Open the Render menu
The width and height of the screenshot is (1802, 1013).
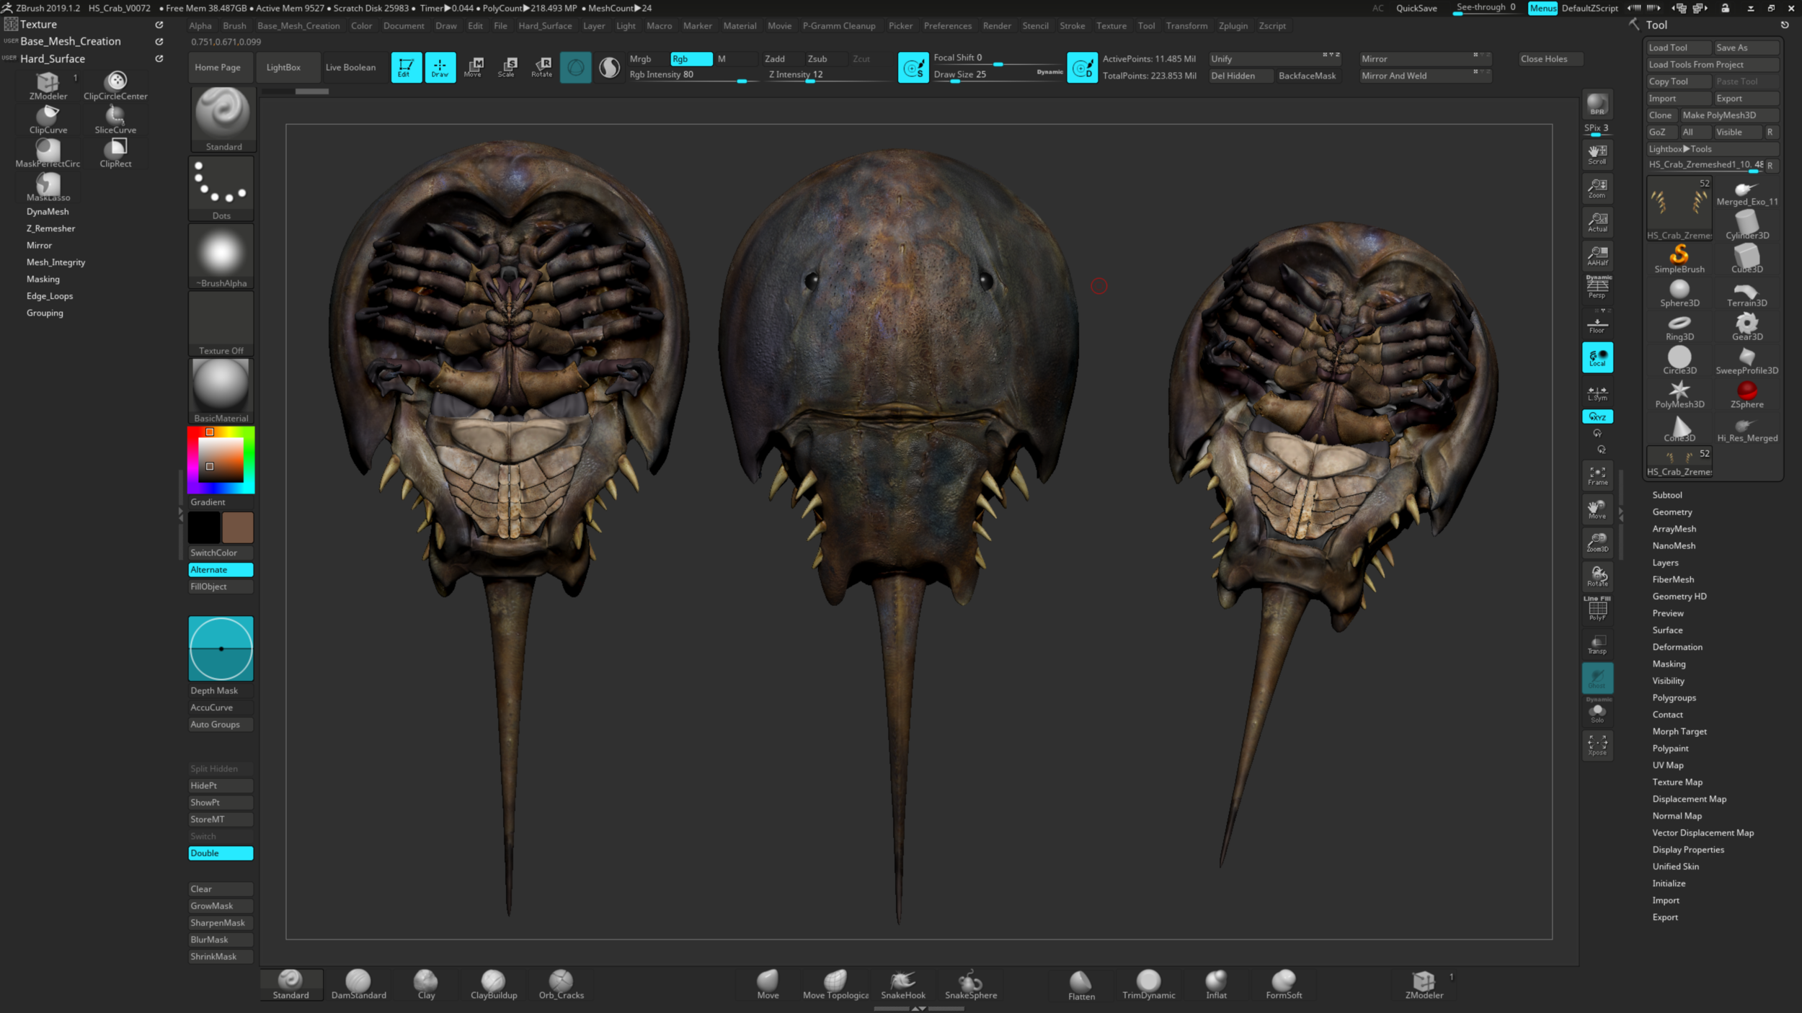[x=996, y=26]
